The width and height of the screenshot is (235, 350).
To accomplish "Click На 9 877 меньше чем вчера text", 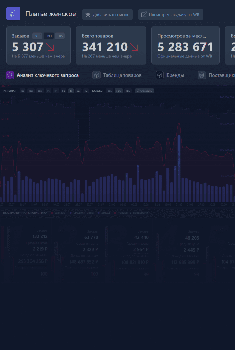I will (x=38, y=56).
